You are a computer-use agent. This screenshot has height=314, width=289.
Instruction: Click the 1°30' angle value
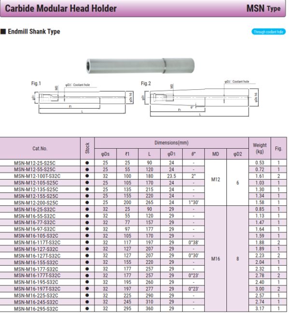click(193, 202)
